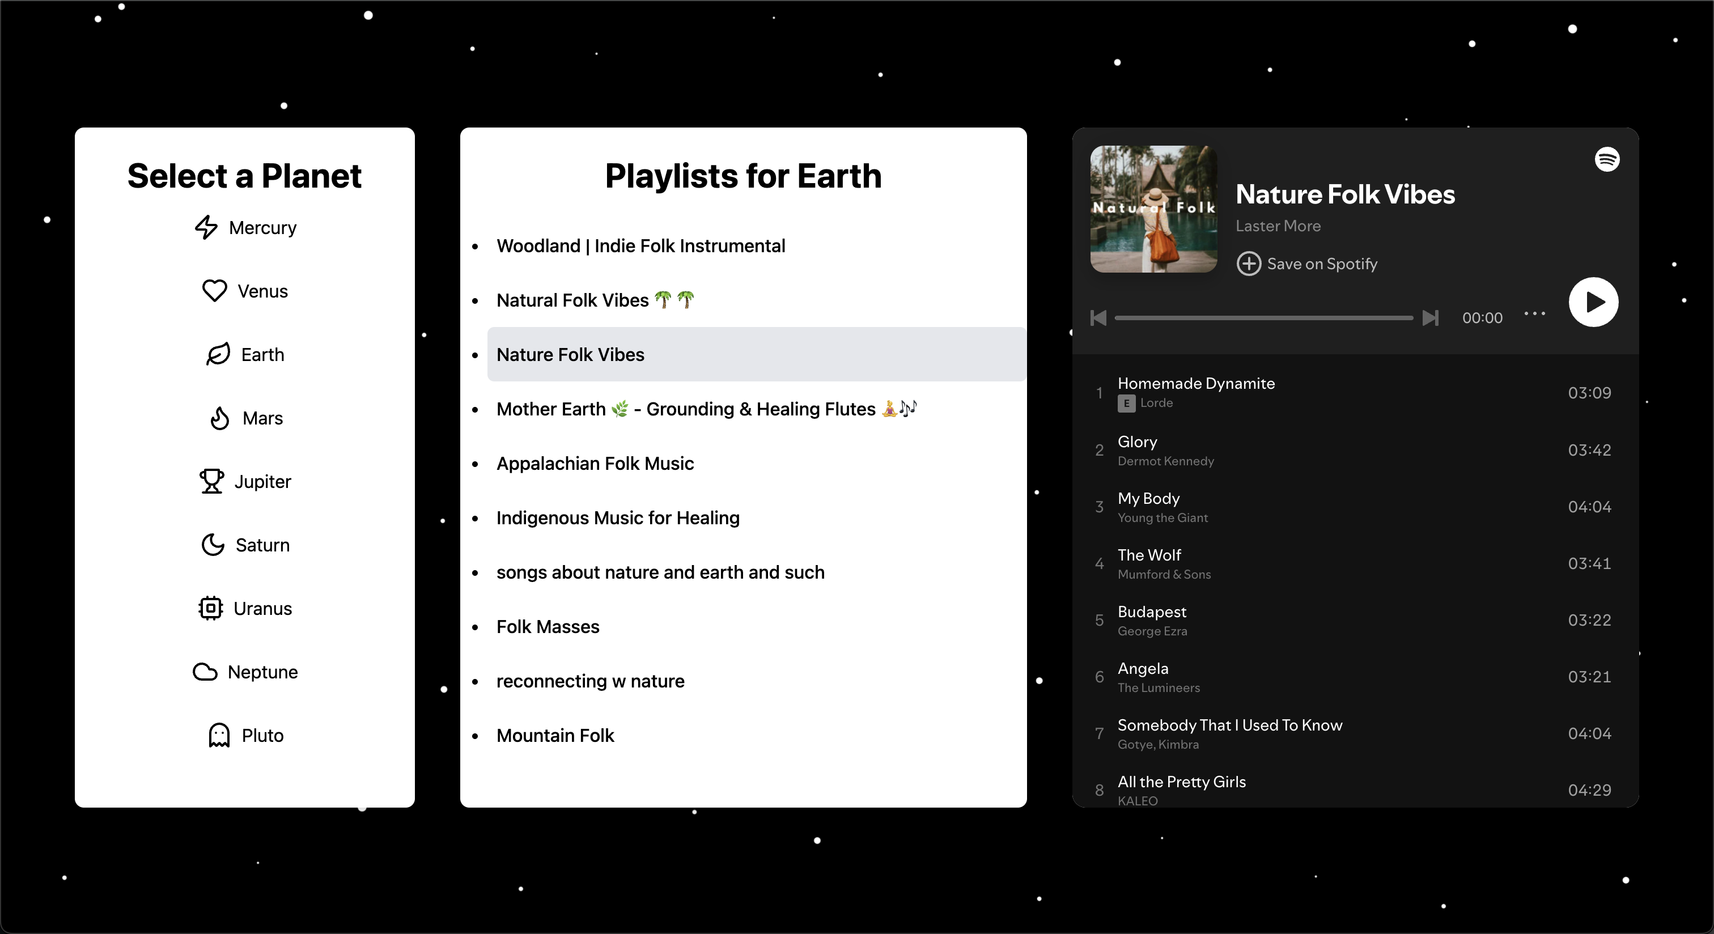Click the Uranus chip icon
Screen dimensions: 1714x934
(x=210, y=608)
